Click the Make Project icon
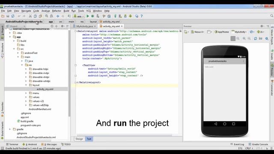Image resolution: width=274 pixels, height=154 pixels. [x=69, y=16]
